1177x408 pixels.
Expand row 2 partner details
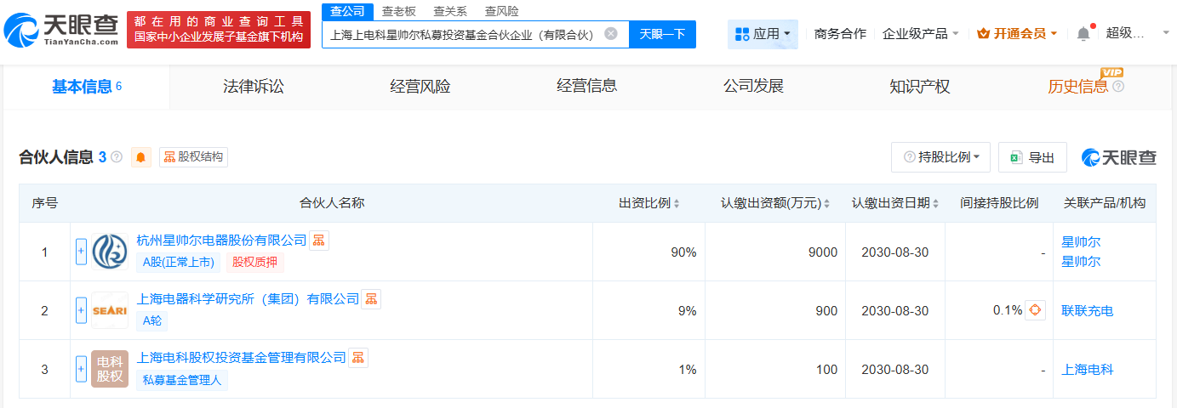click(82, 310)
